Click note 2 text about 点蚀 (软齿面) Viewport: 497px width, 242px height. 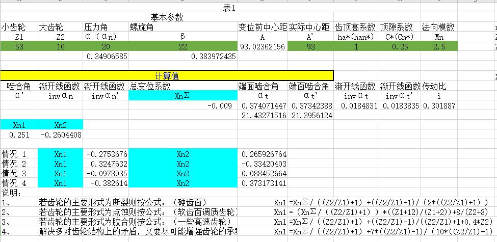tap(138, 212)
